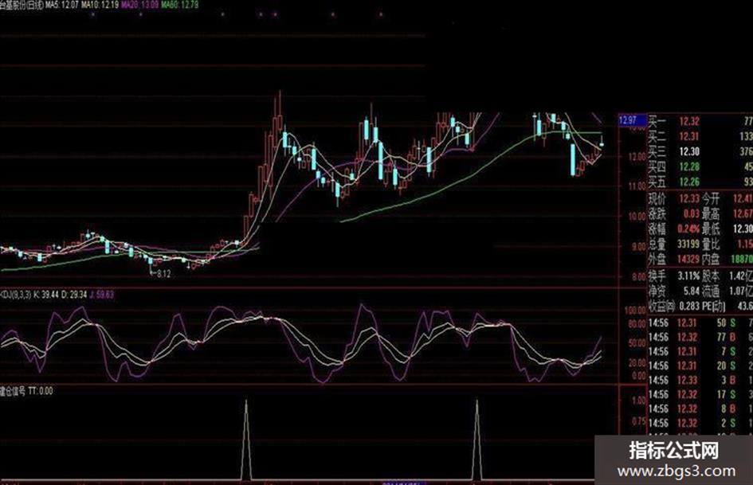The image size is (753, 485).
Task: Click the 建仓信号 TT: 0.00 indicator label
Action: [26, 391]
